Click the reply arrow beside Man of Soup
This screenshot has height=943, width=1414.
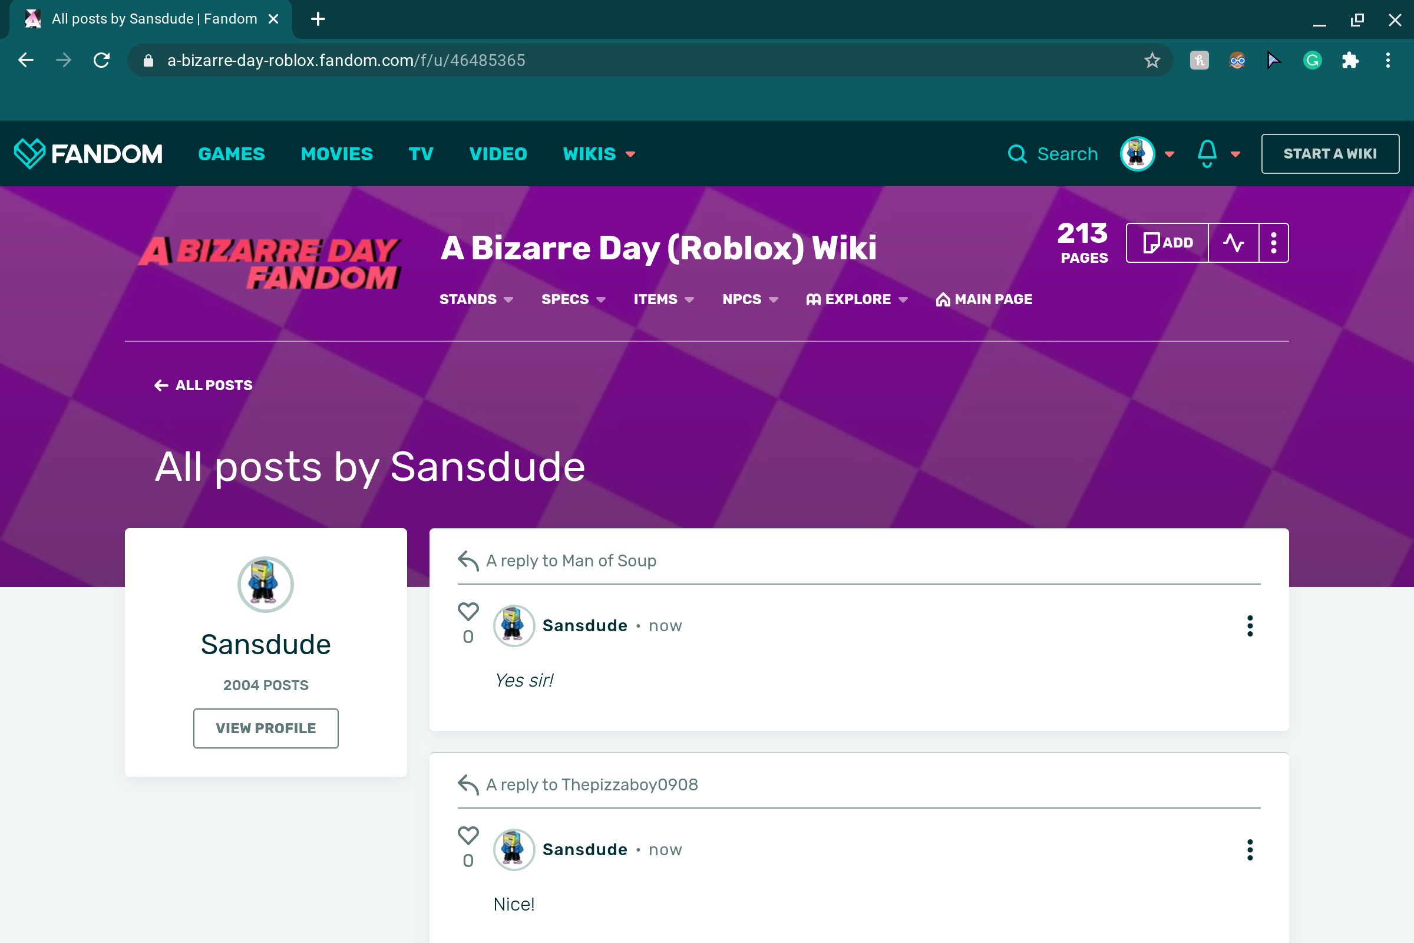point(468,560)
